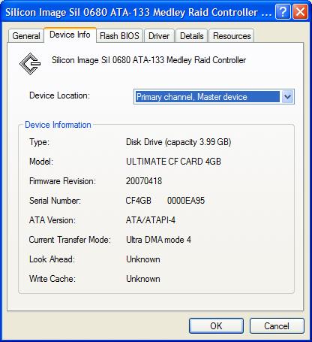Go to the Driver tab
This screenshot has width=312, height=342.
click(x=159, y=36)
